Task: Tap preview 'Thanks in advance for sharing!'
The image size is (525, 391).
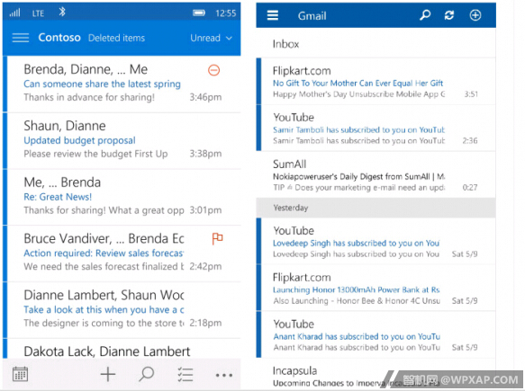Action: [x=89, y=97]
